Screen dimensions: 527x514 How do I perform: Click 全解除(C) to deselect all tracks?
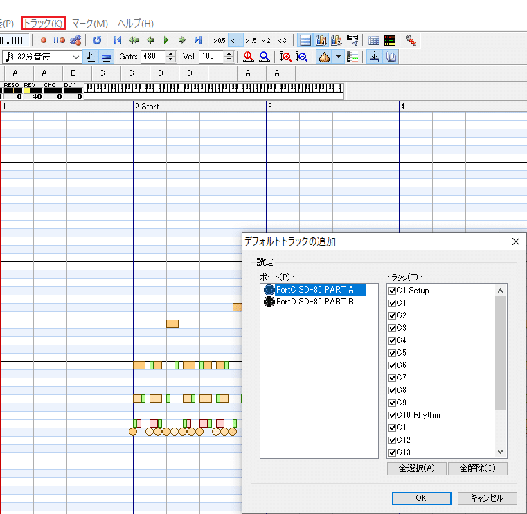pyautogui.click(x=478, y=468)
